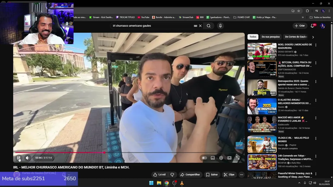Open BBB bookmark
The width and height of the screenshot is (333, 187).
pyautogui.click(x=200, y=17)
